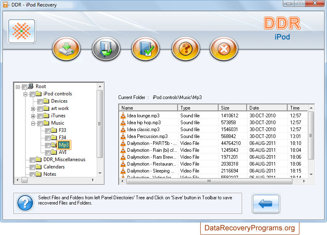Select the AVI folder label
The image size is (327, 235).
tap(63, 152)
